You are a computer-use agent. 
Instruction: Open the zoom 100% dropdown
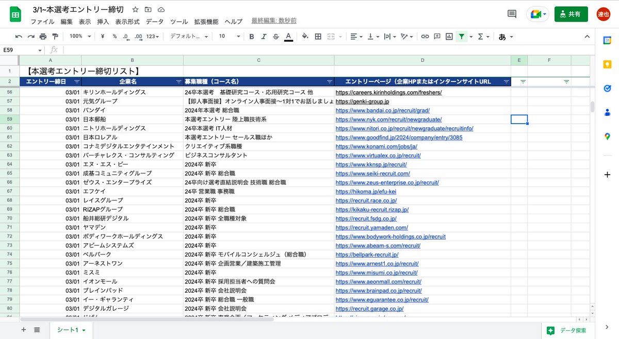click(x=80, y=37)
